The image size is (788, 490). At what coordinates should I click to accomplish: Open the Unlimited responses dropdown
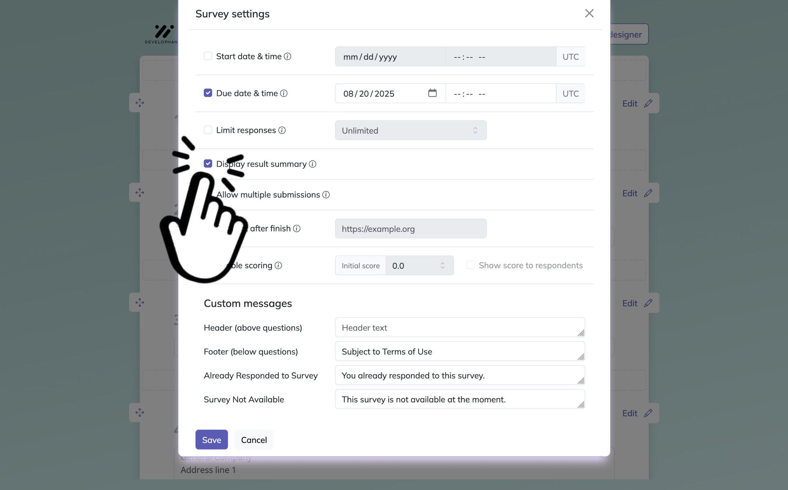(410, 130)
